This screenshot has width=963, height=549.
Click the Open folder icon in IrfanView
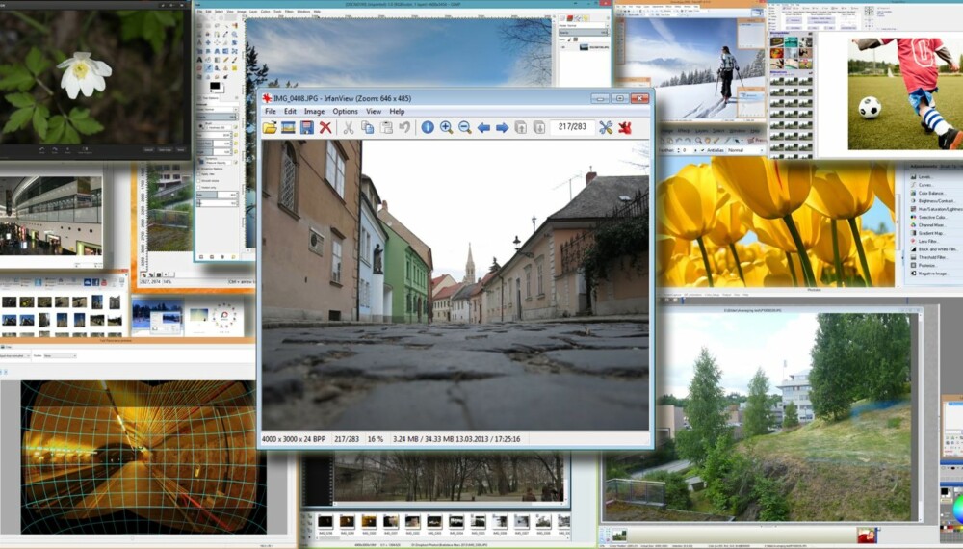[270, 128]
